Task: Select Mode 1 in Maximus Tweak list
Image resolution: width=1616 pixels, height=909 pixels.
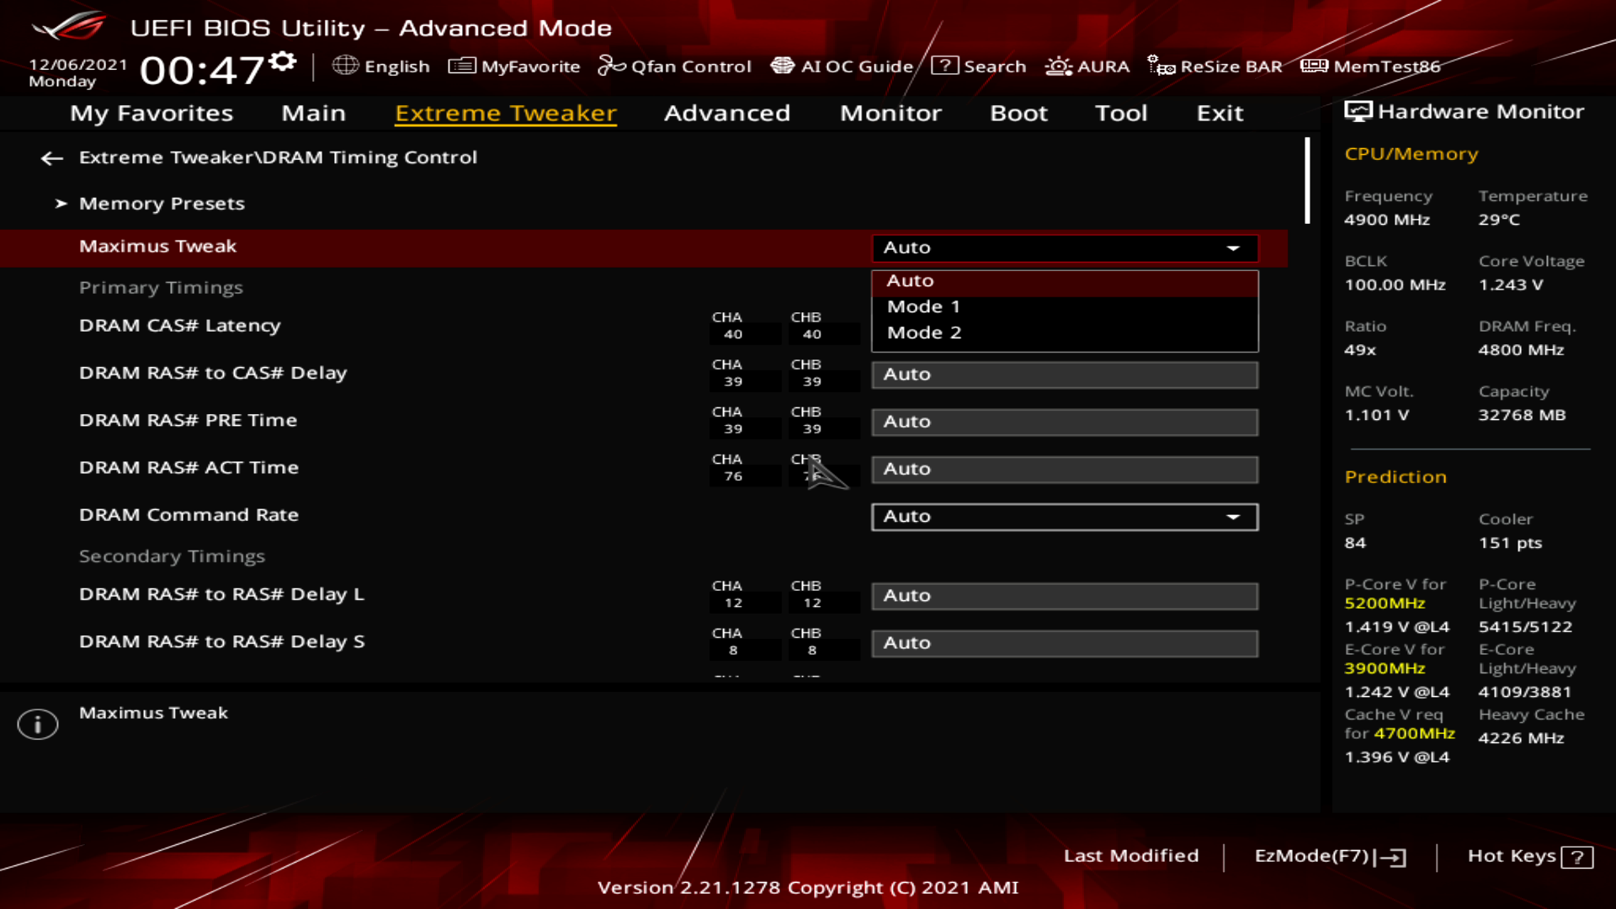Action: [923, 306]
